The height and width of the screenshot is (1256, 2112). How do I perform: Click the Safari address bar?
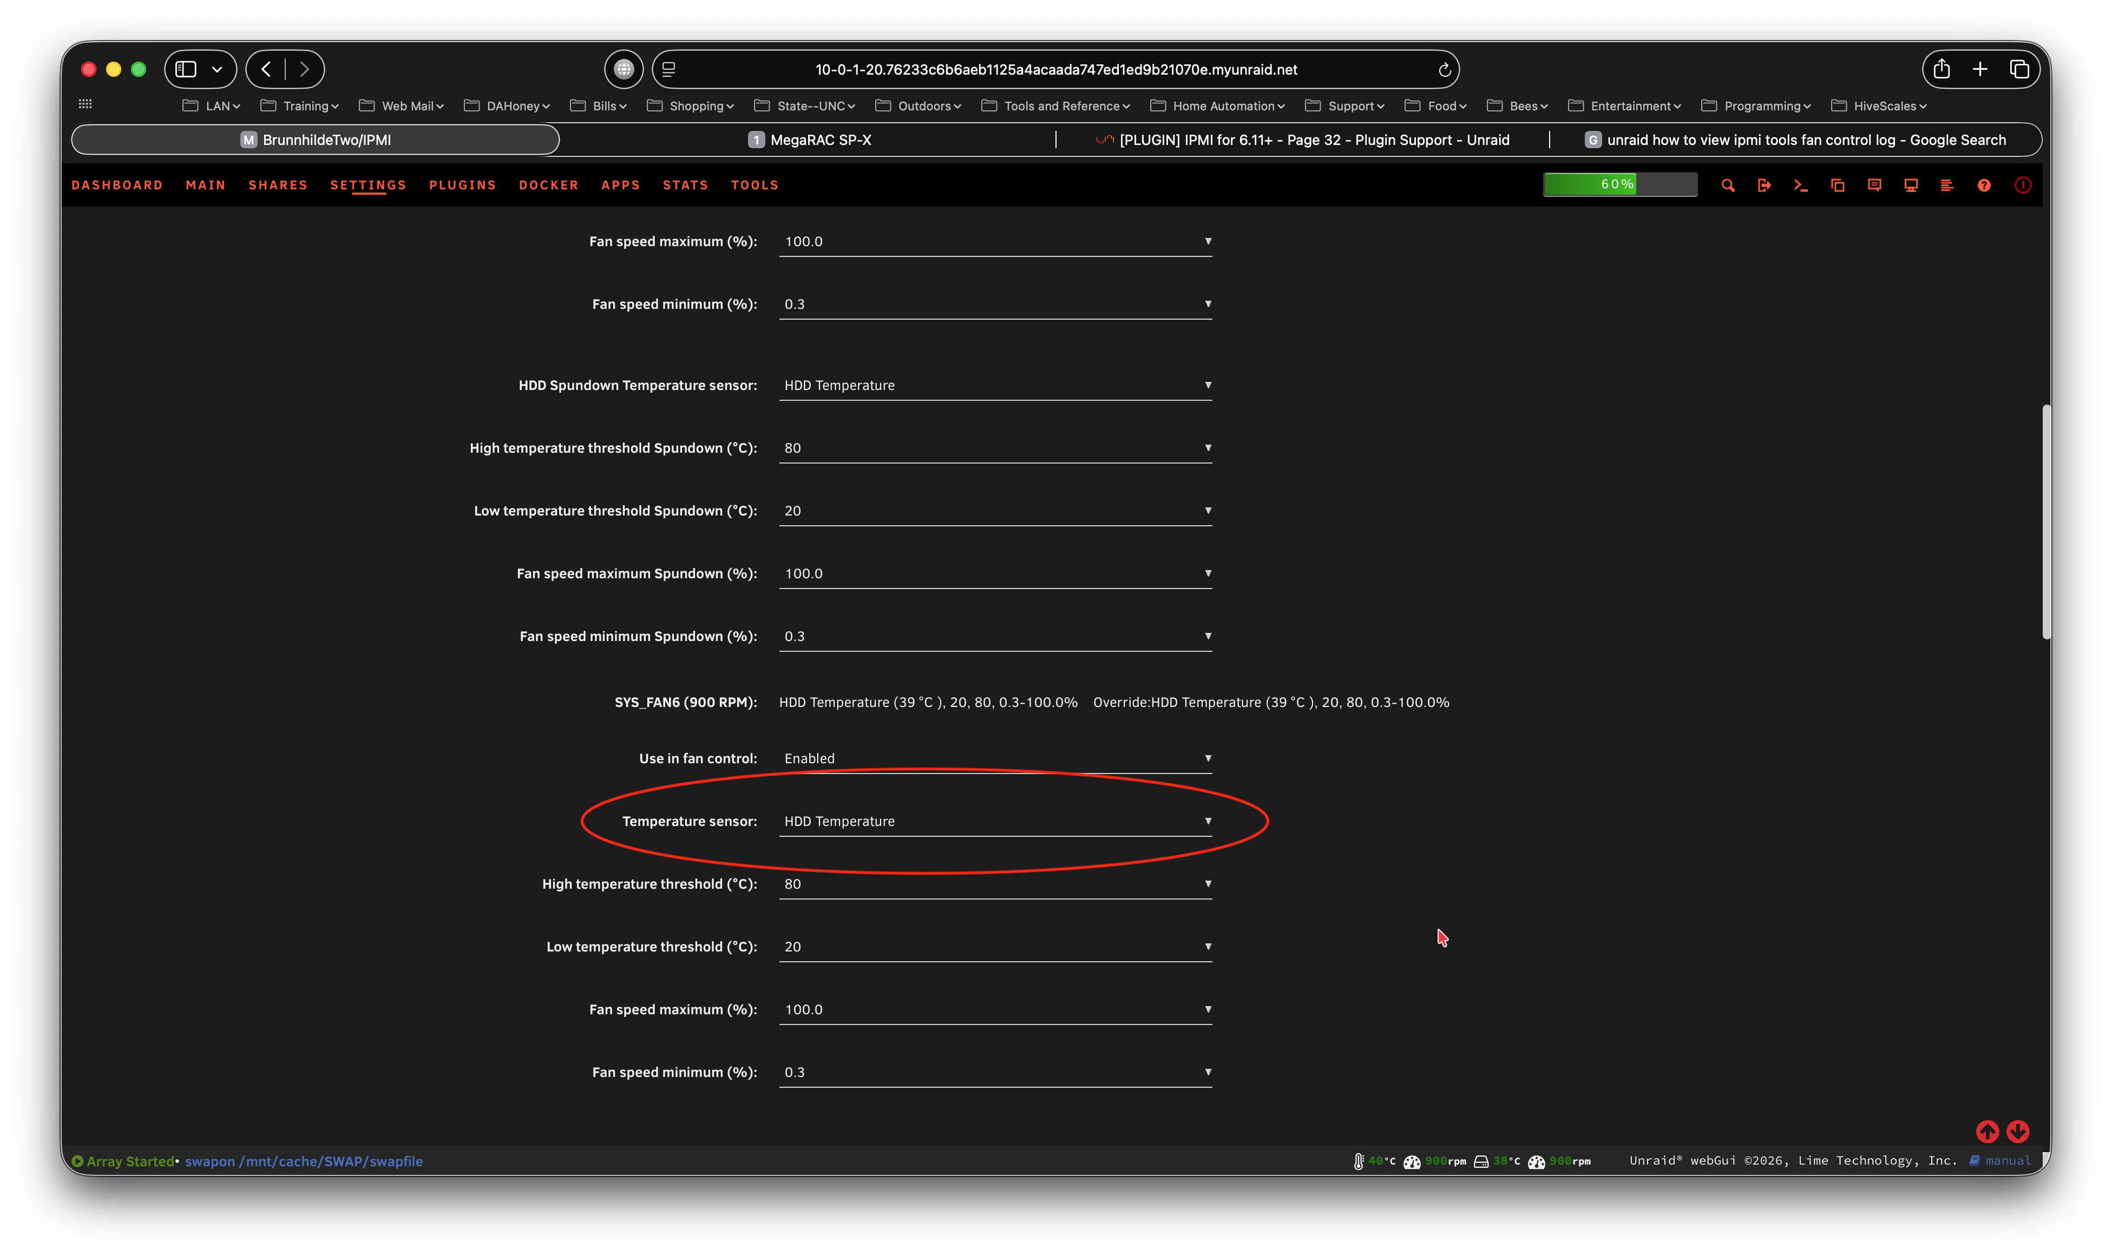coord(1055,69)
